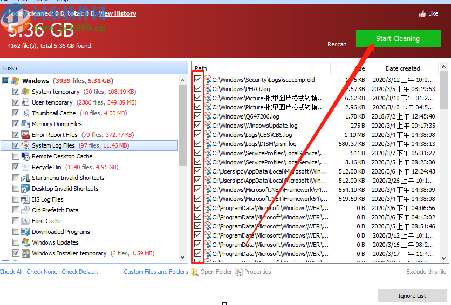
Task: Sort by Date created column header
Action: [x=402, y=68]
